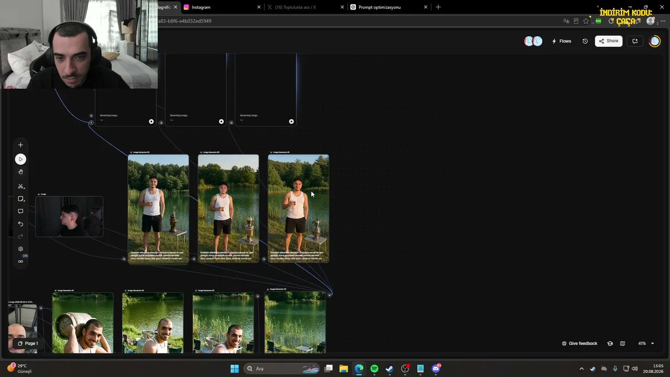Open the Windows Start menu
Screen dimensions: 670x377
(234, 369)
